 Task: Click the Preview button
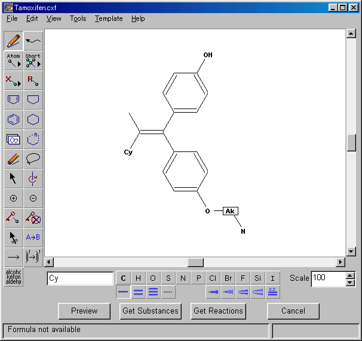pyautogui.click(x=84, y=311)
